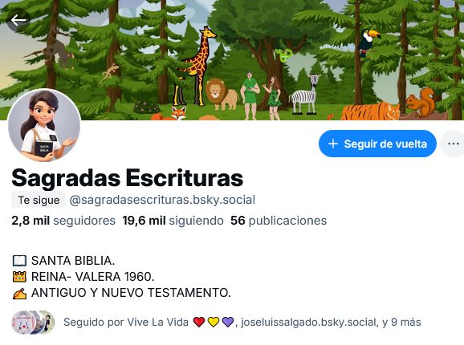Click the red heart emoji

199,322
